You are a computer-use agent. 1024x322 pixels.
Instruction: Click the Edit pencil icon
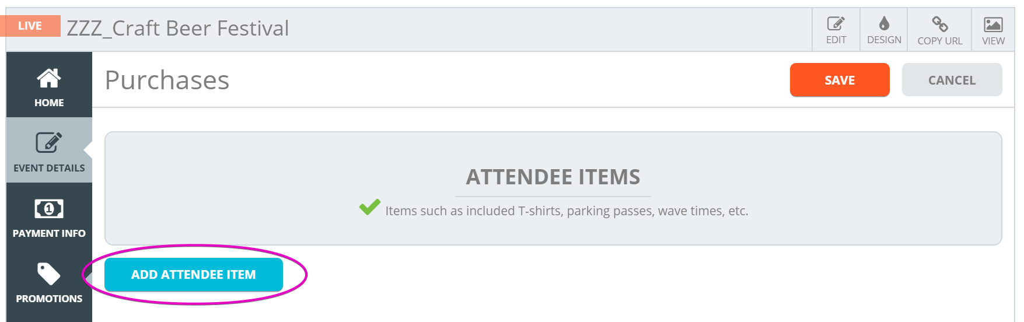click(x=836, y=23)
